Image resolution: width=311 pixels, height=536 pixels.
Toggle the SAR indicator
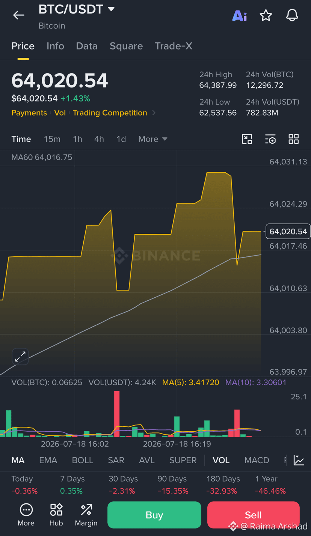tap(116, 460)
